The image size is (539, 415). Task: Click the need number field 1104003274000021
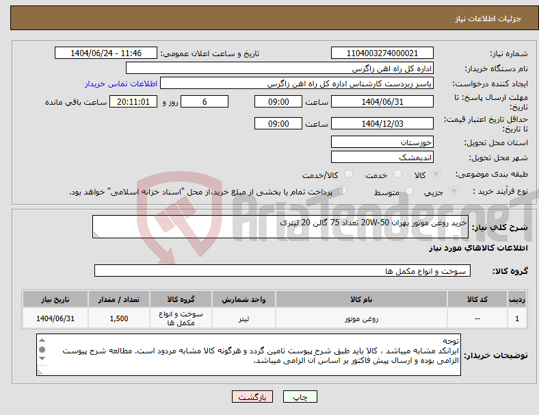click(x=382, y=53)
